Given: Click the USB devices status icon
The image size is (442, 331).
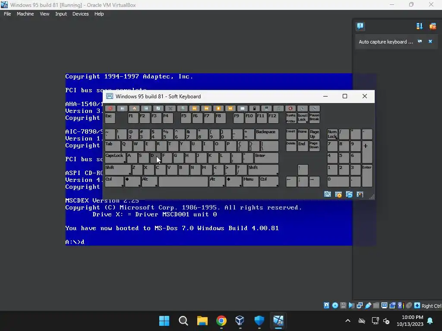Looking at the screenshot, I should pyautogui.click(x=368, y=306).
